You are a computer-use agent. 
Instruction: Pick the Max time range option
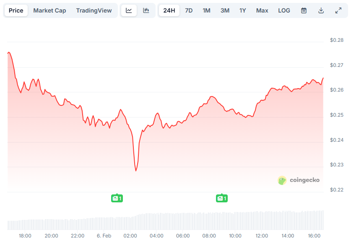[262, 10]
